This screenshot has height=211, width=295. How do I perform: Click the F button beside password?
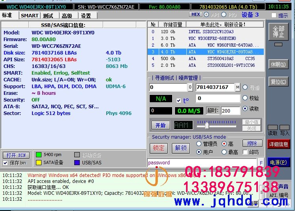pyautogui.click(x=261, y=163)
